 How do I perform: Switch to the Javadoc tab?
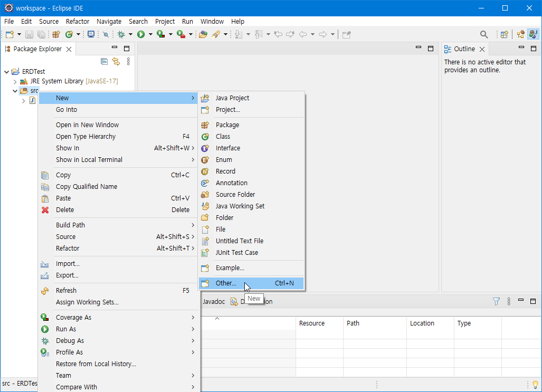tap(214, 301)
